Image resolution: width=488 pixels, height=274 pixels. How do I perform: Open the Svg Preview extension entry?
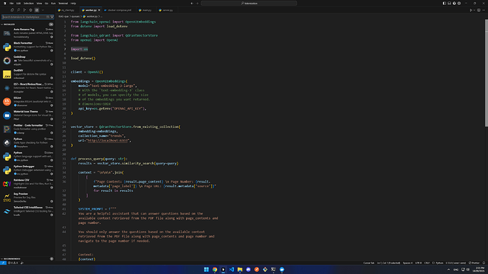[x=28, y=197]
